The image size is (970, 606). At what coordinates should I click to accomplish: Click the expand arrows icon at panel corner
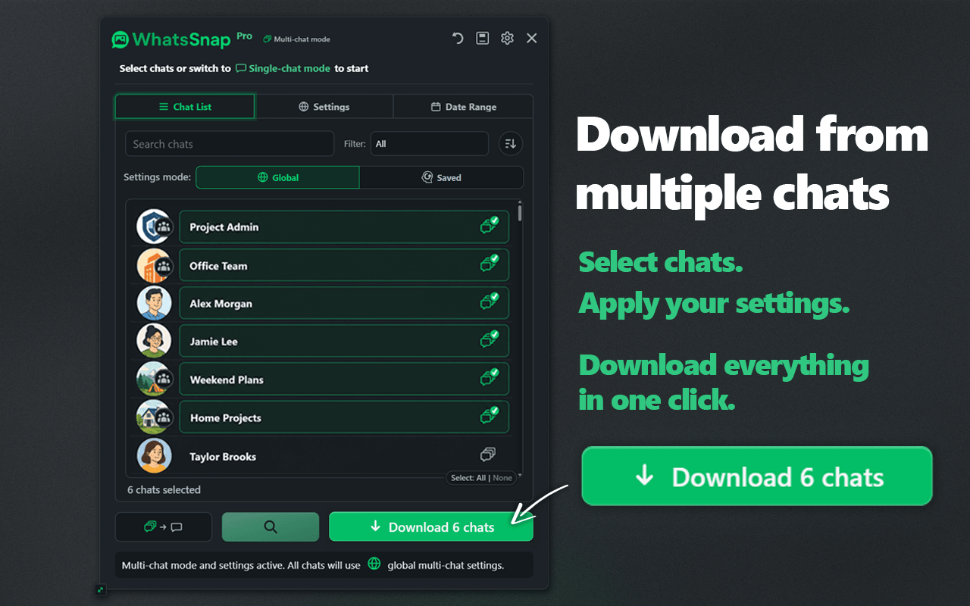click(101, 589)
